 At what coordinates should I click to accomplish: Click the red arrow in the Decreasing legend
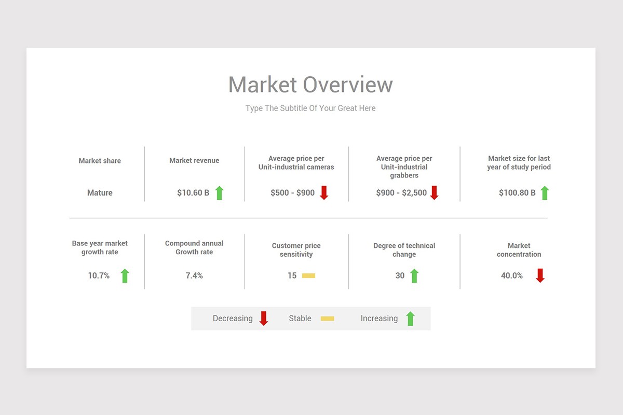pyautogui.click(x=264, y=318)
